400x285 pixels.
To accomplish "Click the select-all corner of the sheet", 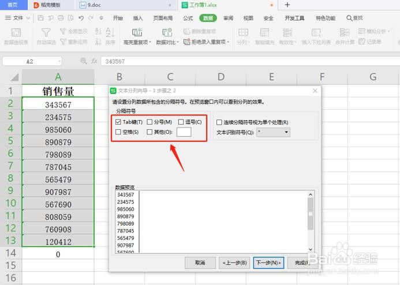I will click(14, 77).
